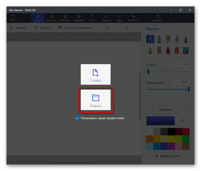Switch to Двухмерные фигуры tab
Image resolution: width=201 pixels, height=171 pixels.
tap(51, 18)
